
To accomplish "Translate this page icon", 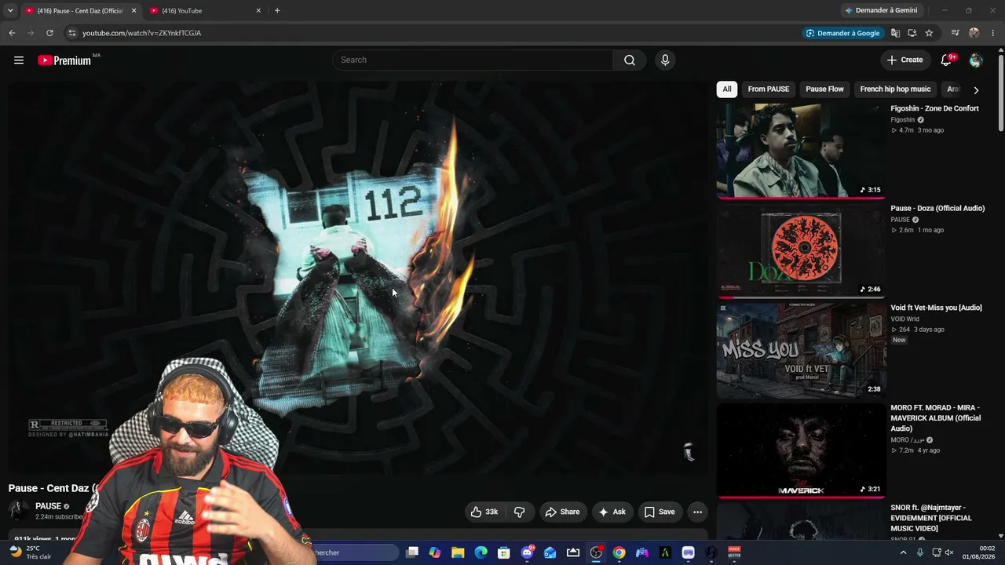I will (895, 33).
